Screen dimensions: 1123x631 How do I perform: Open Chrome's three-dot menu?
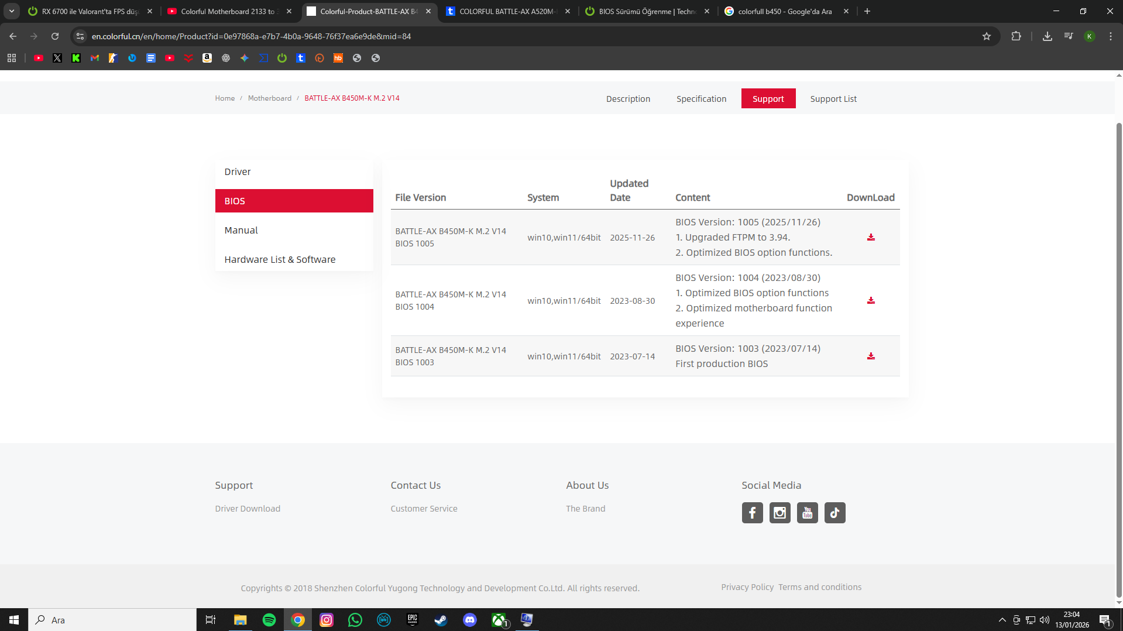[1111, 36]
